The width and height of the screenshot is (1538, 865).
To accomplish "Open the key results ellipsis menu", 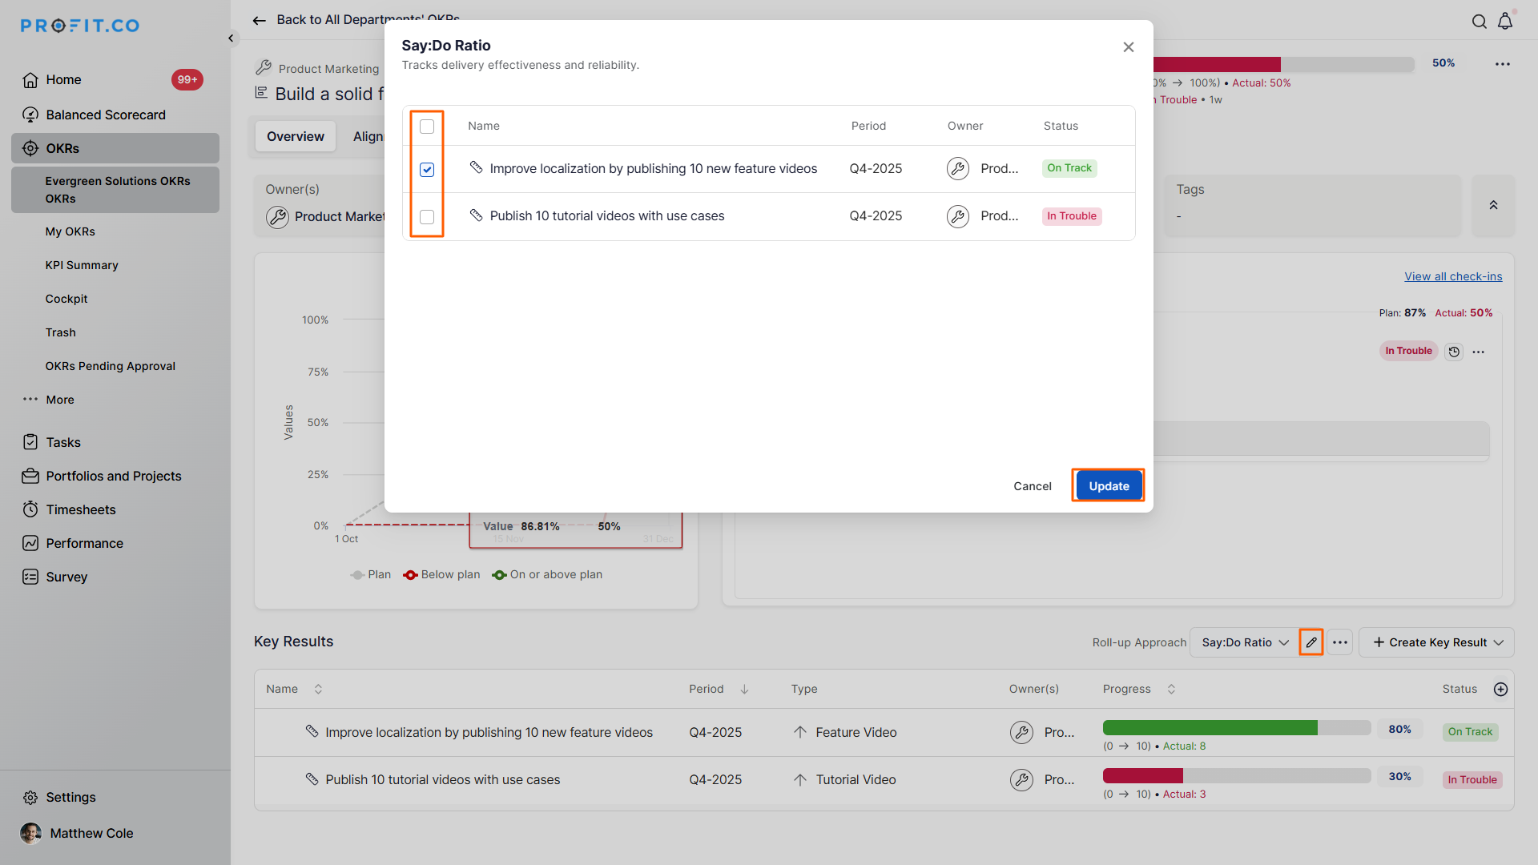I will [x=1339, y=642].
